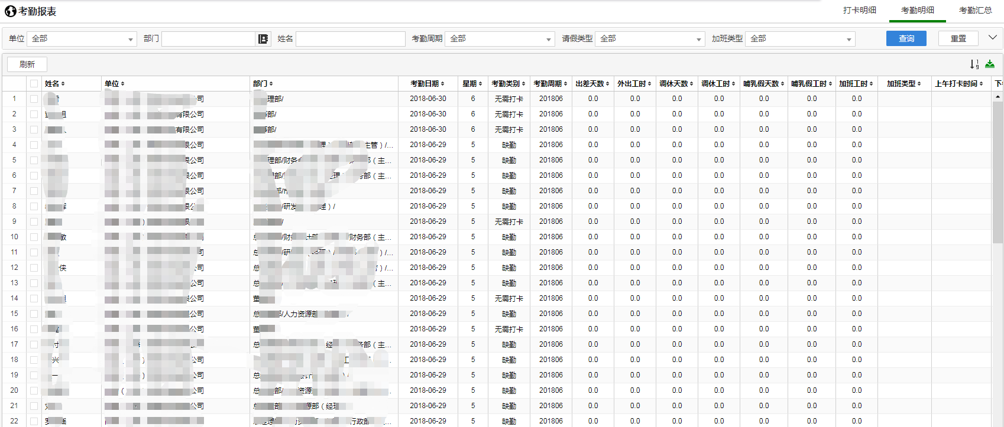1004x427 pixels.
Task: Sort by 外出工时 column header
Action: pyautogui.click(x=634, y=84)
